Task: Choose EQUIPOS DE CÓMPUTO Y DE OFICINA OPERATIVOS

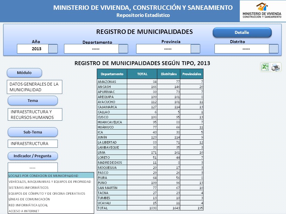Action: tap(51, 193)
